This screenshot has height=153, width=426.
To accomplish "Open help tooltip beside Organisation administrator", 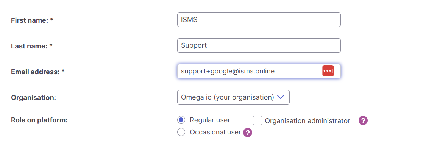I will (x=363, y=120).
